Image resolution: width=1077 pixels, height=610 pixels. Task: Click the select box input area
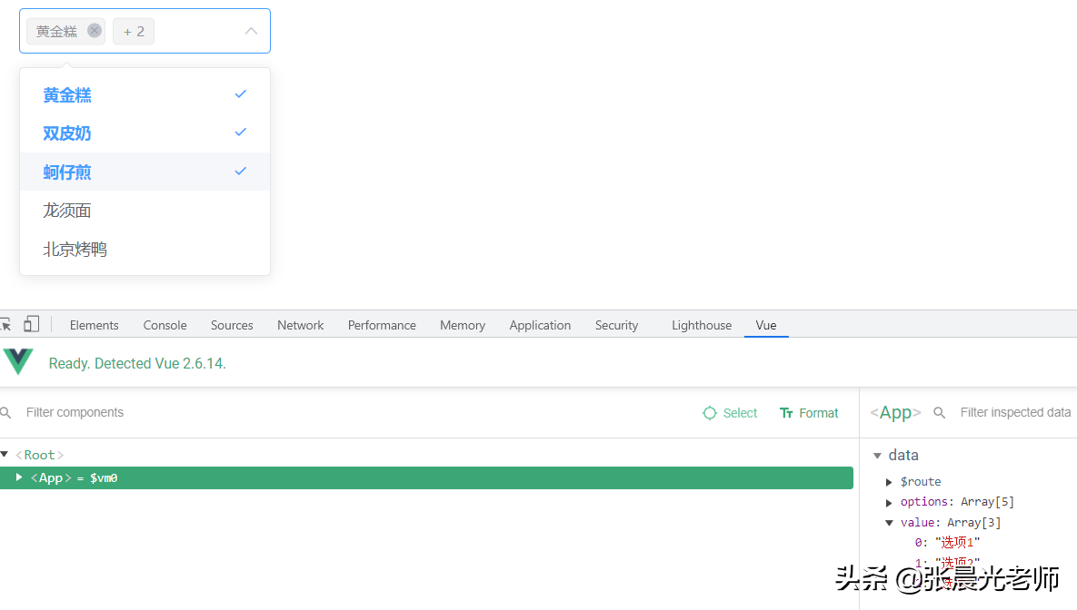(x=145, y=31)
